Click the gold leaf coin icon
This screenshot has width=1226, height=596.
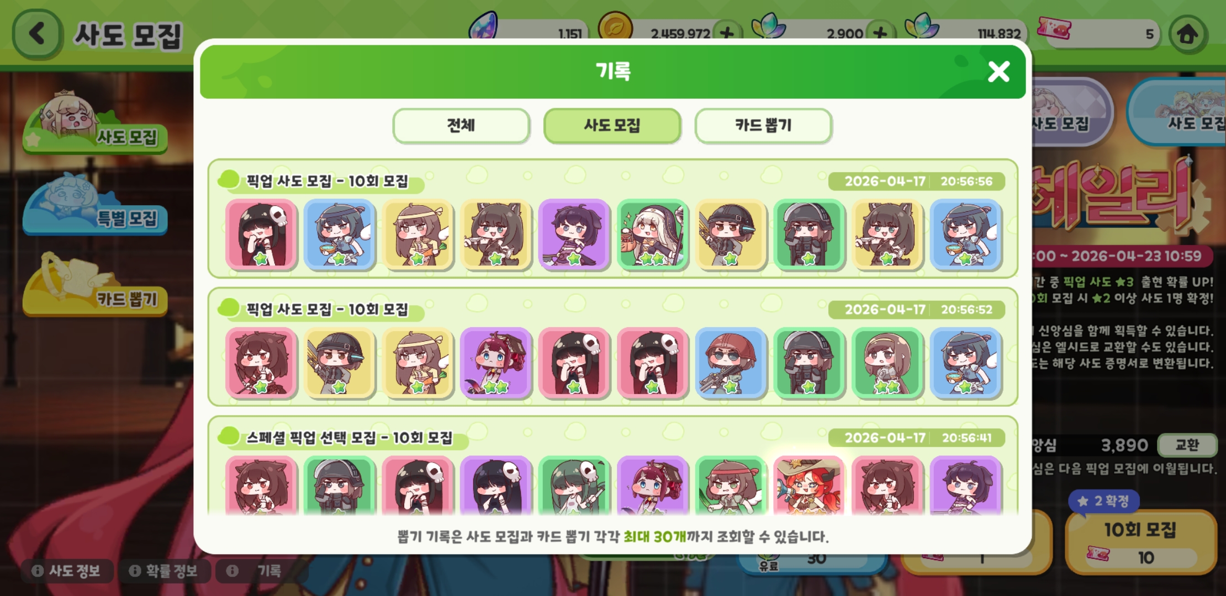pyautogui.click(x=615, y=28)
